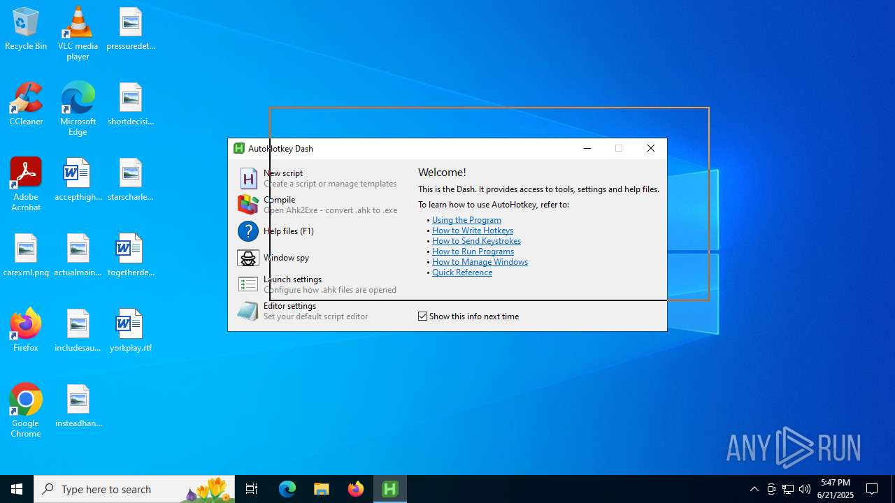Click the Create a script or manage templates text
This screenshot has height=503, width=895.
(x=330, y=184)
